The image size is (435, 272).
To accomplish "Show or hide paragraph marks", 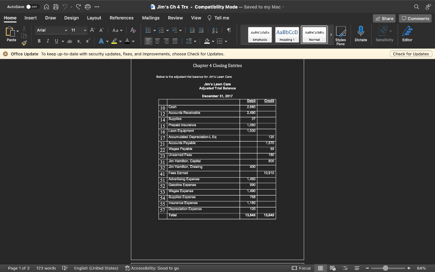I will pos(229,30).
